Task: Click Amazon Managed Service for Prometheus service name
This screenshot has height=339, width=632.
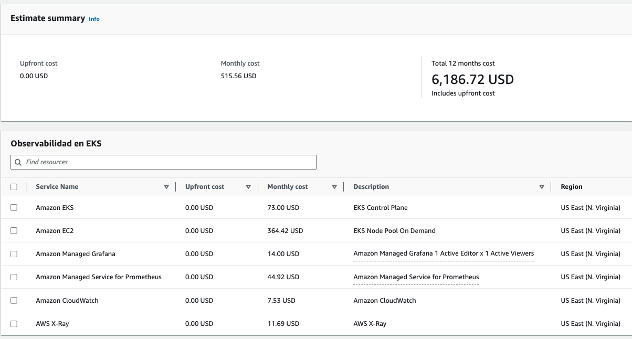Action: [99, 277]
